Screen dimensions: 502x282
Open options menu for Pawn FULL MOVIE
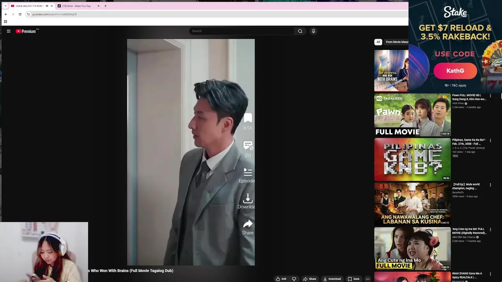pyautogui.click(x=490, y=96)
